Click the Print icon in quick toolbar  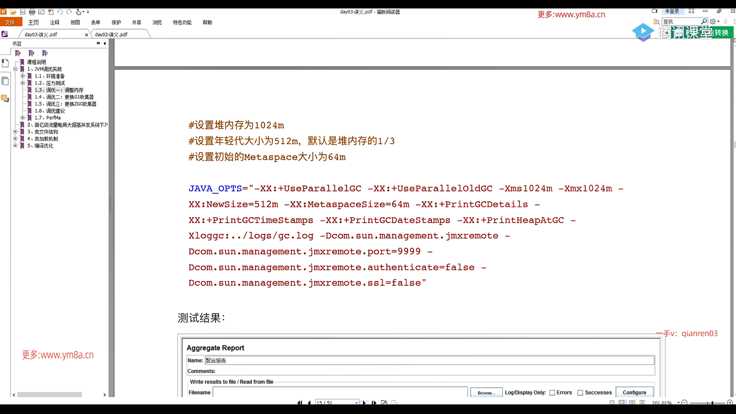pos(32,12)
